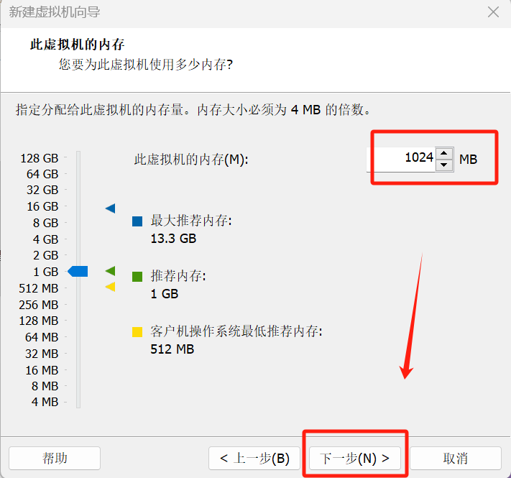
Task: Select the 4 MB scale label
Action: [45, 402]
